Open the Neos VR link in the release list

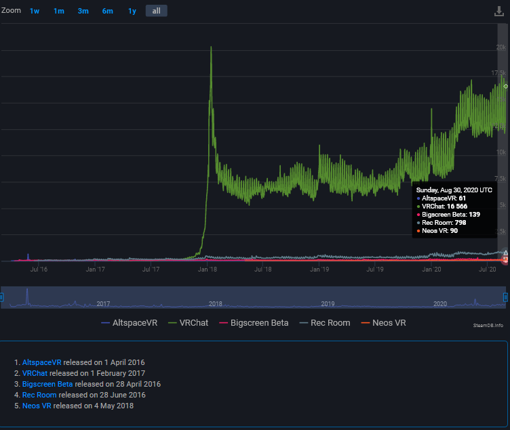(x=37, y=406)
